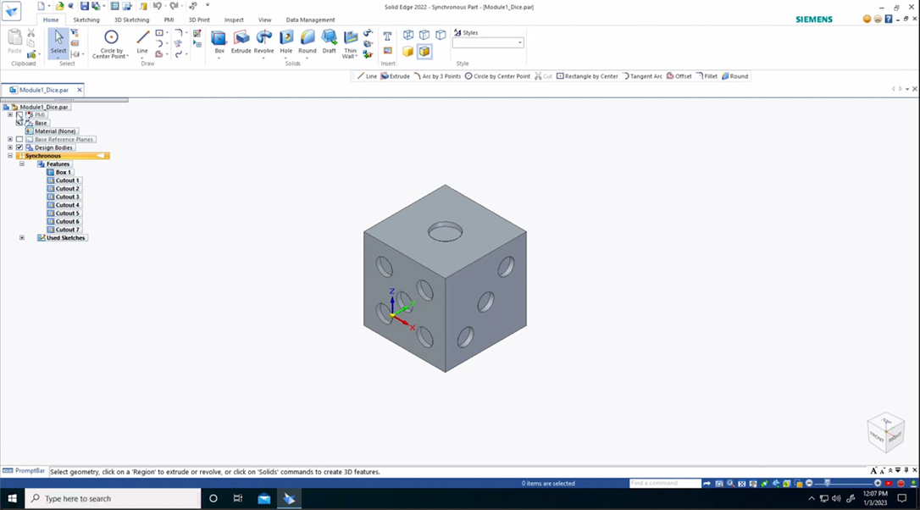This screenshot has height=510, width=920.
Task: Click the shaded with visible edges cube icon
Action: [x=424, y=52]
